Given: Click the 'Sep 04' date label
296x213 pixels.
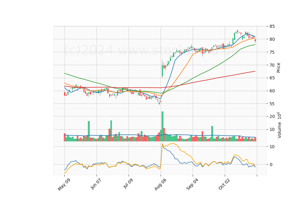Looking at the screenshot, I should [x=192, y=184].
